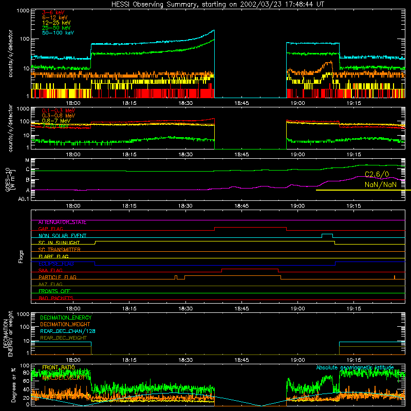Click the vertical Flags axis title
Viewport: 411px width, 411px height.
point(21,256)
